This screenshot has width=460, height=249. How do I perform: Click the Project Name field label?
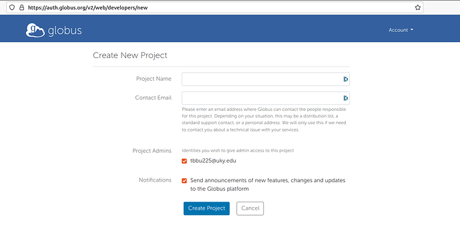coord(154,79)
